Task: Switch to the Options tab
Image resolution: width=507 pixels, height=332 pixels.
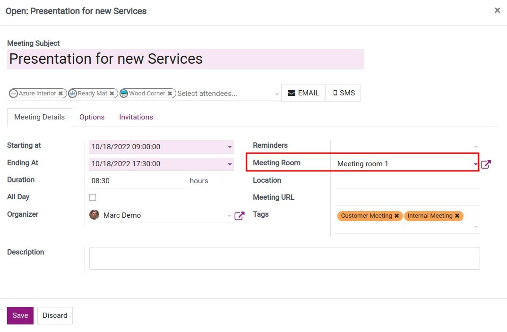Action: [92, 117]
